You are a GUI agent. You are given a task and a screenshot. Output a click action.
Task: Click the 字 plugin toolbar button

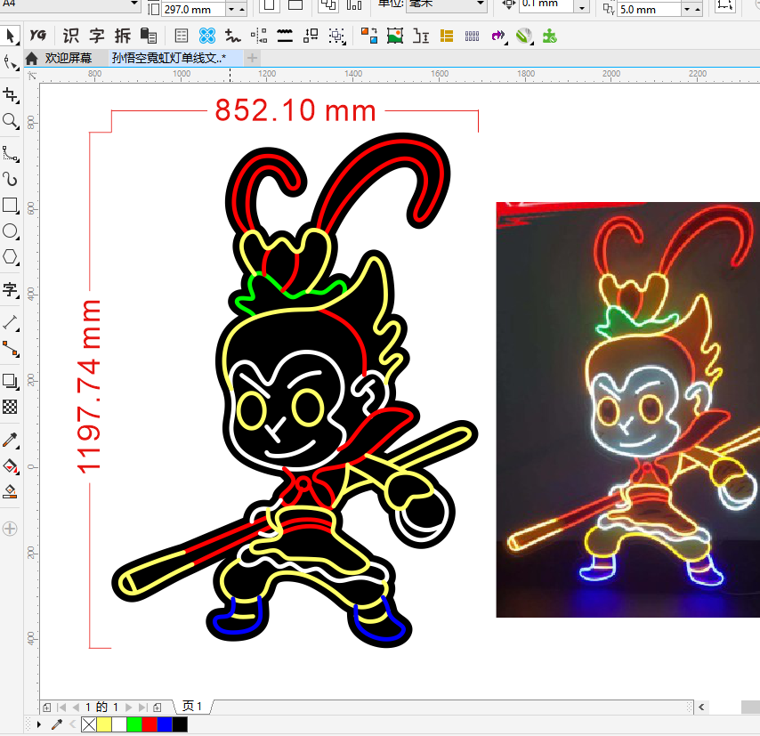click(97, 36)
